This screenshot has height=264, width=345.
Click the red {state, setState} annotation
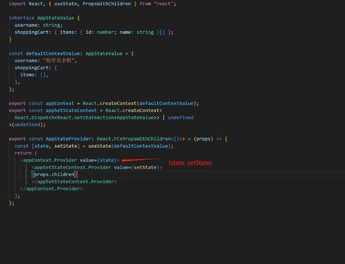tap(190, 163)
